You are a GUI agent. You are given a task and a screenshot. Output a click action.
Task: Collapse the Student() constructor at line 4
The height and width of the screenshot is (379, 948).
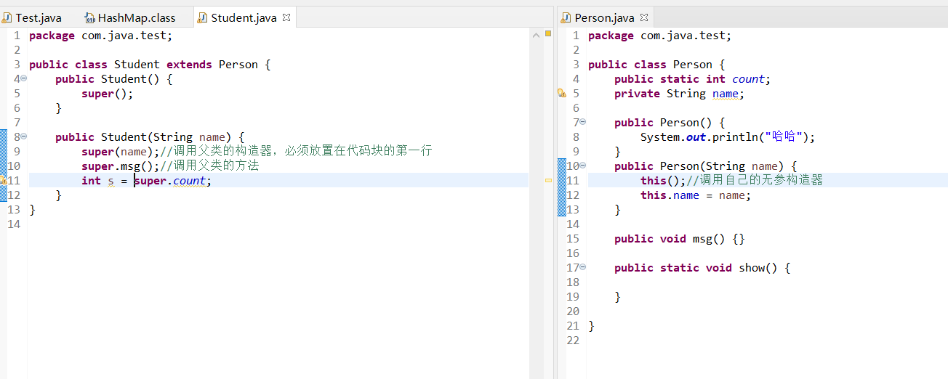coord(23,78)
